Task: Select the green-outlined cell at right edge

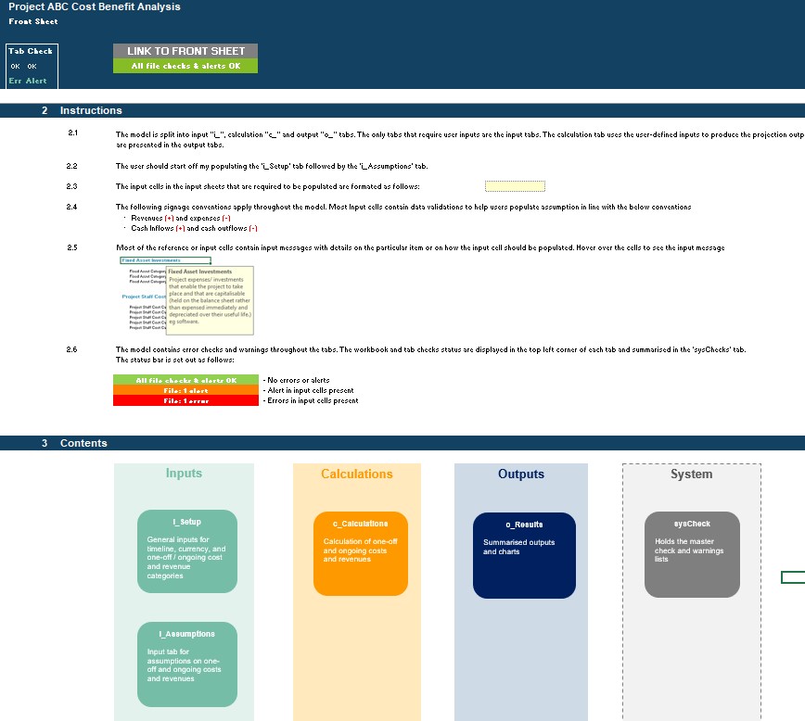Action: (x=793, y=577)
